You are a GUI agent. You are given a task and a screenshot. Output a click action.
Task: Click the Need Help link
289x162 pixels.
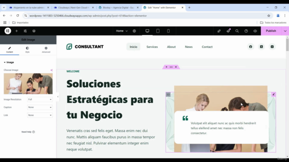click(x=28, y=132)
